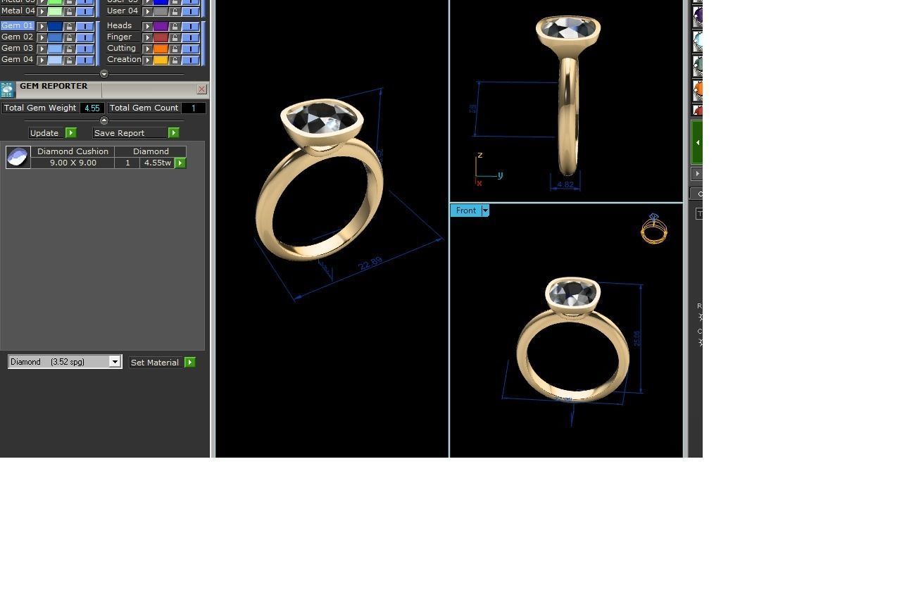This screenshot has width=897, height=609.
Task: Expand Finger layer arrow button
Action: [147, 37]
